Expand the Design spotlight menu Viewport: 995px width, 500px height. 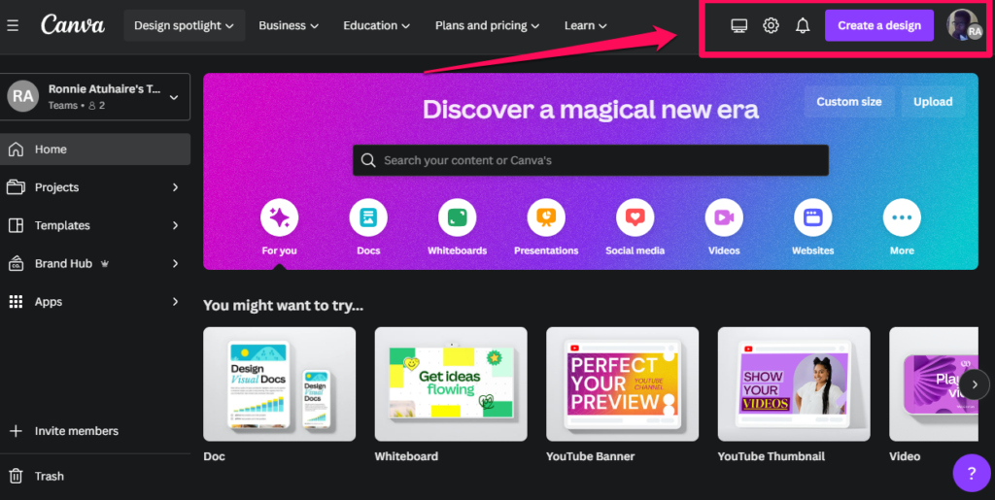click(184, 25)
